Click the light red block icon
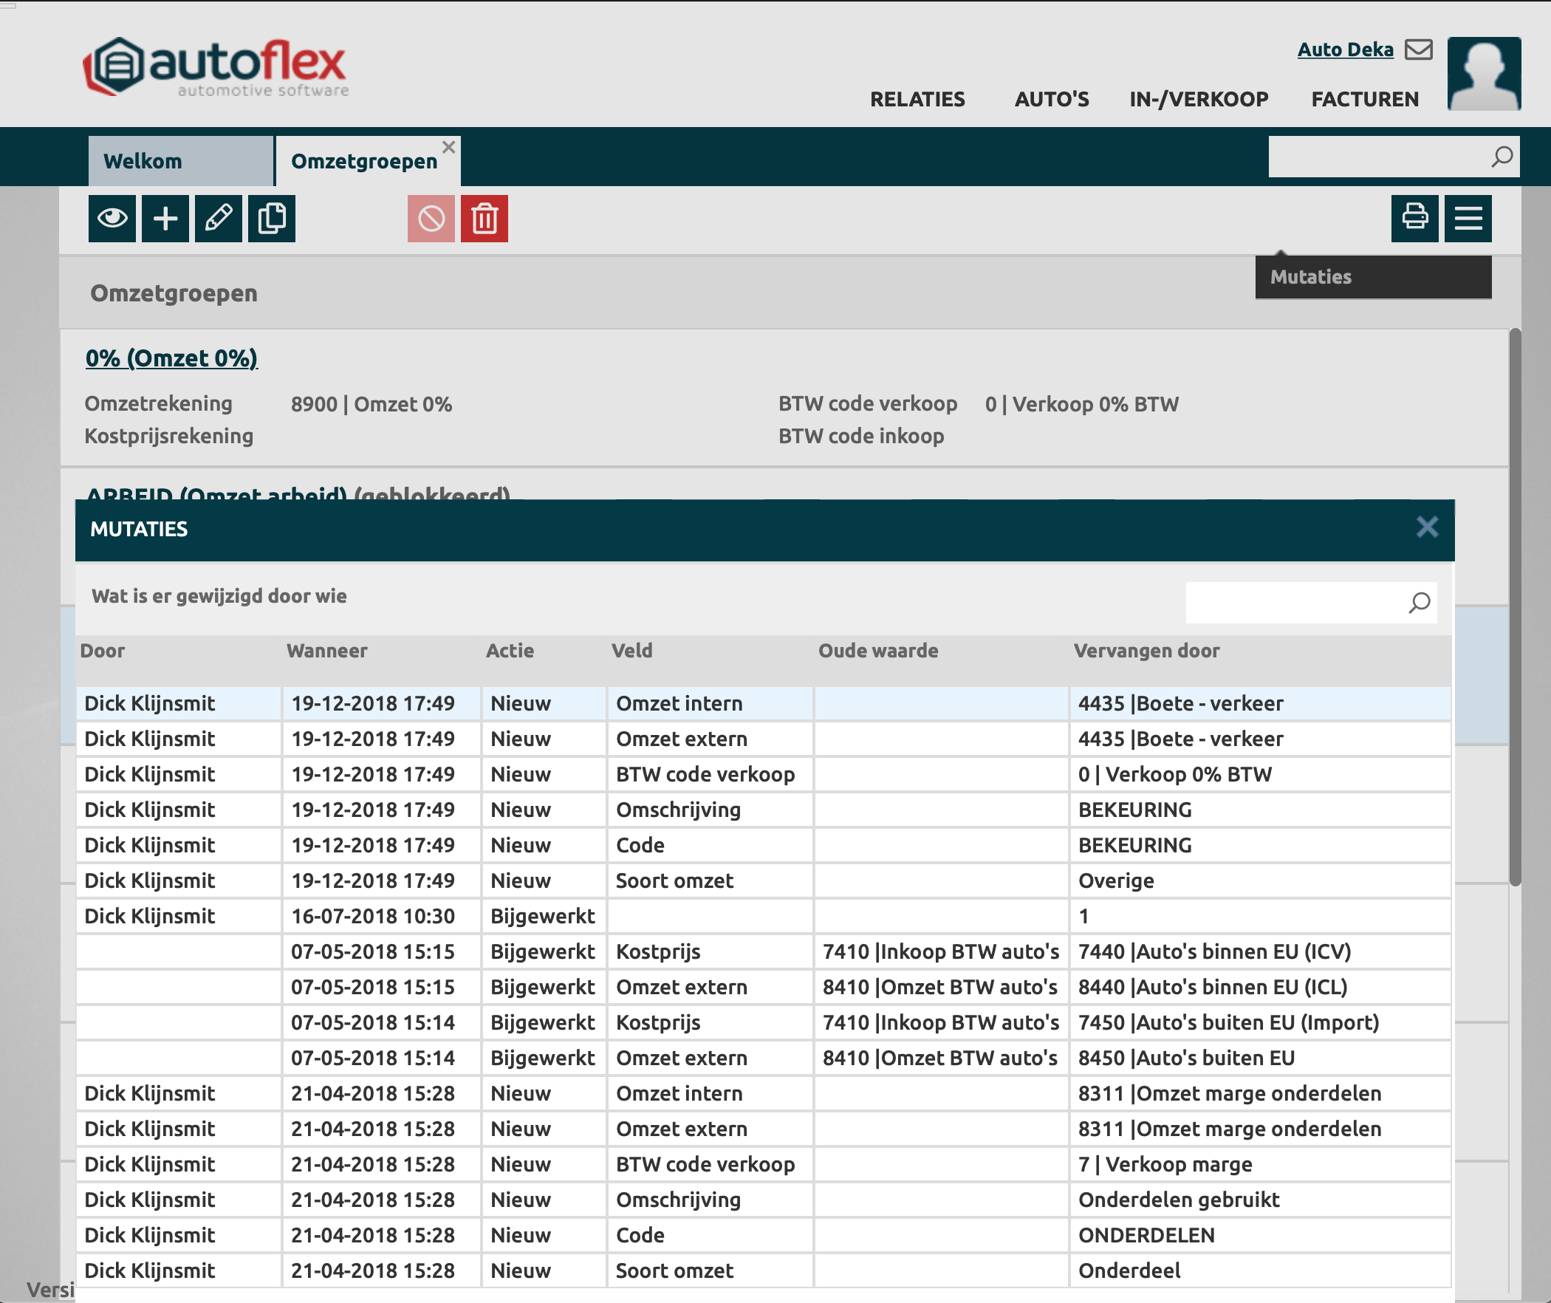Screen dimensions: 1551x1303 431,219
